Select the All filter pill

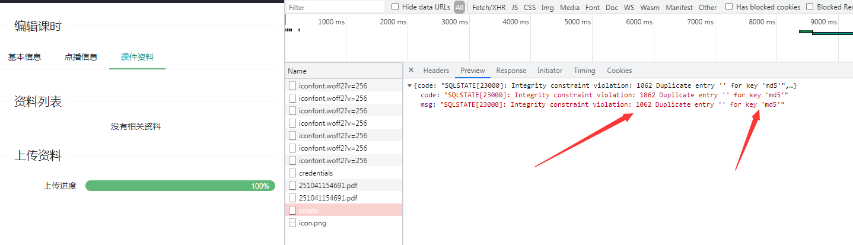point(460,8)
